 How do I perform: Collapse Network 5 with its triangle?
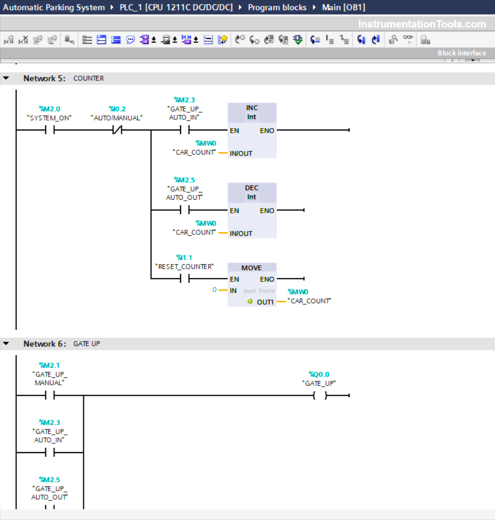[6, 78]
